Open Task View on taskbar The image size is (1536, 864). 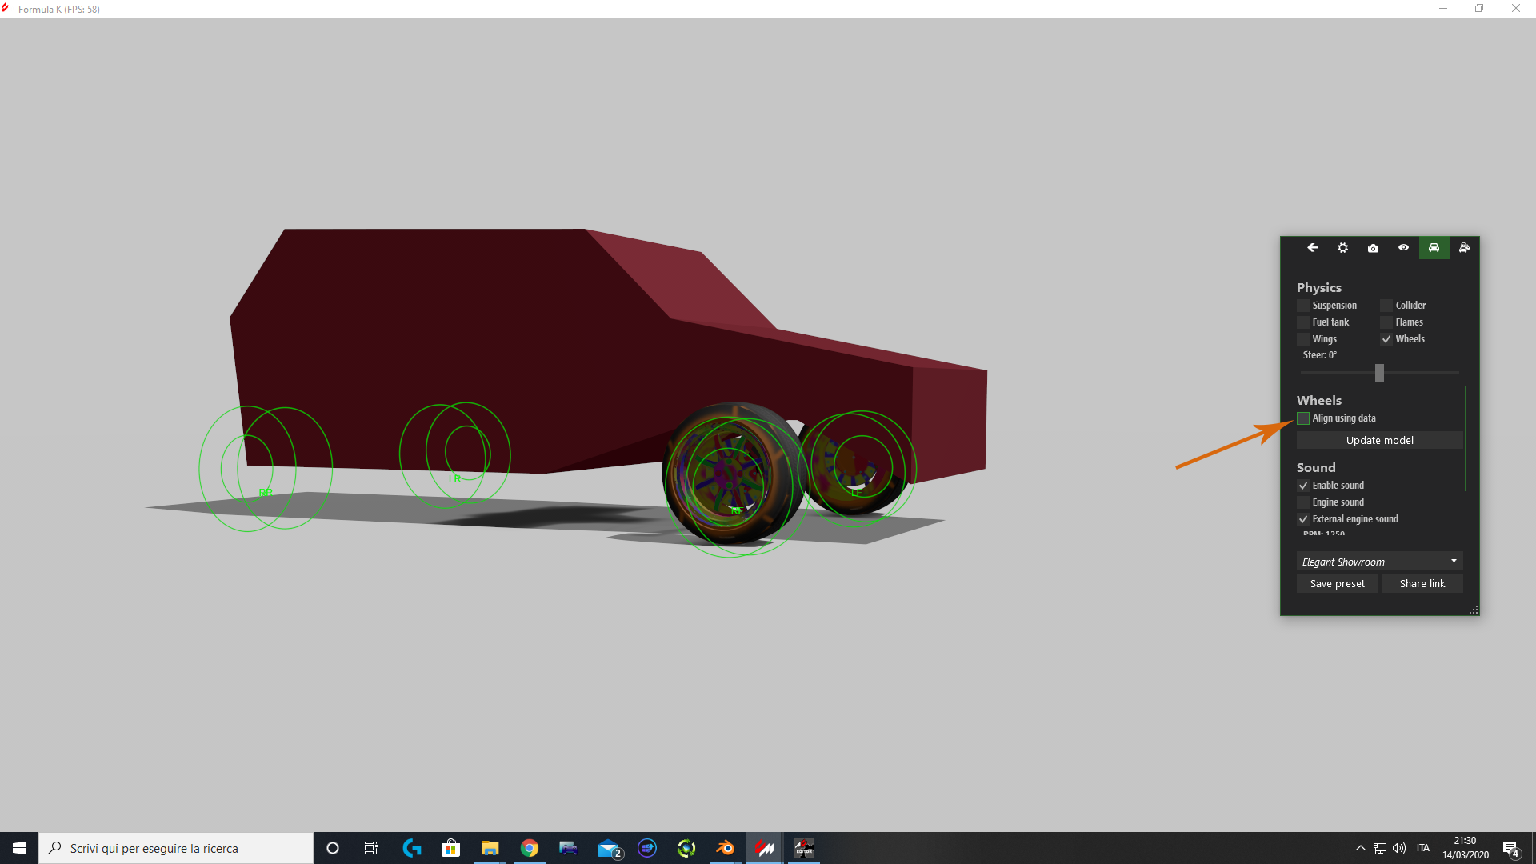pyautogui.click(x=371, y=848)
